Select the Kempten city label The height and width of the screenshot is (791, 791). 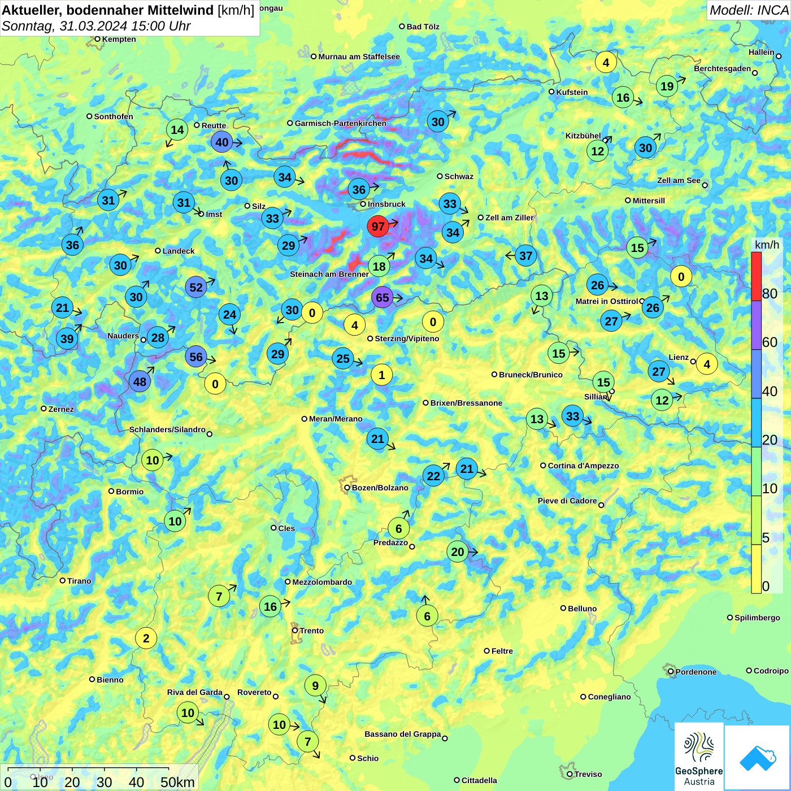point(119,39)
